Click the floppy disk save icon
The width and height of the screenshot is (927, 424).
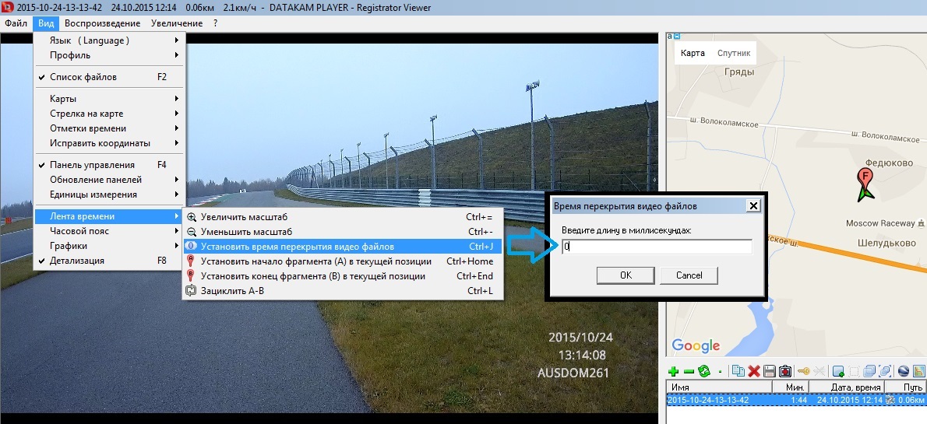click(770, 371)
